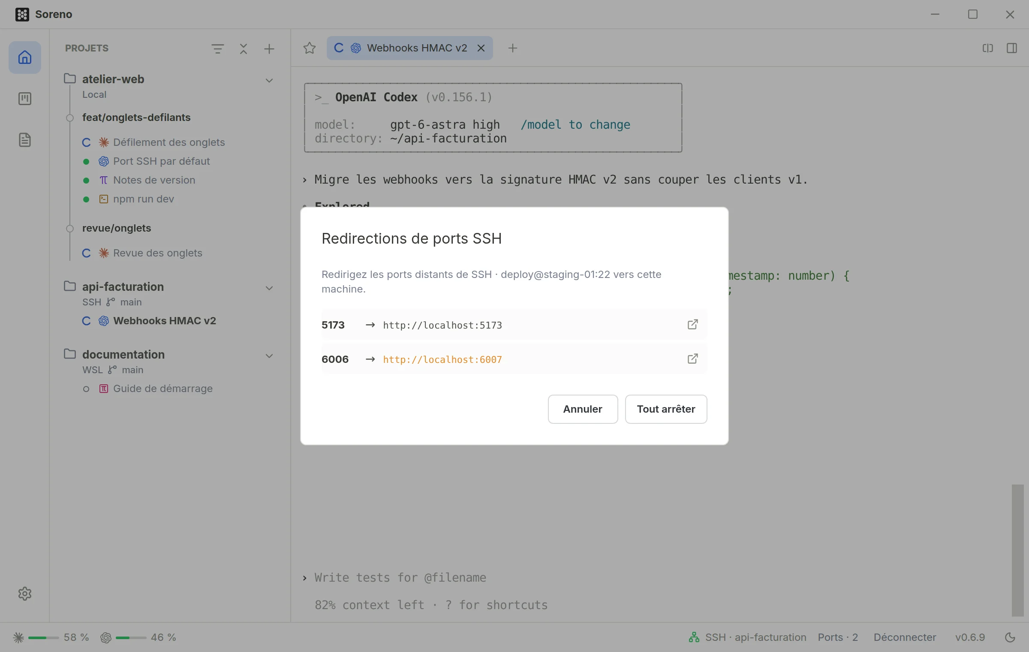Switch to the Webhooks HMAC v2 tab
Viewport: 1029px width, 652px height.
pos(409,48)
